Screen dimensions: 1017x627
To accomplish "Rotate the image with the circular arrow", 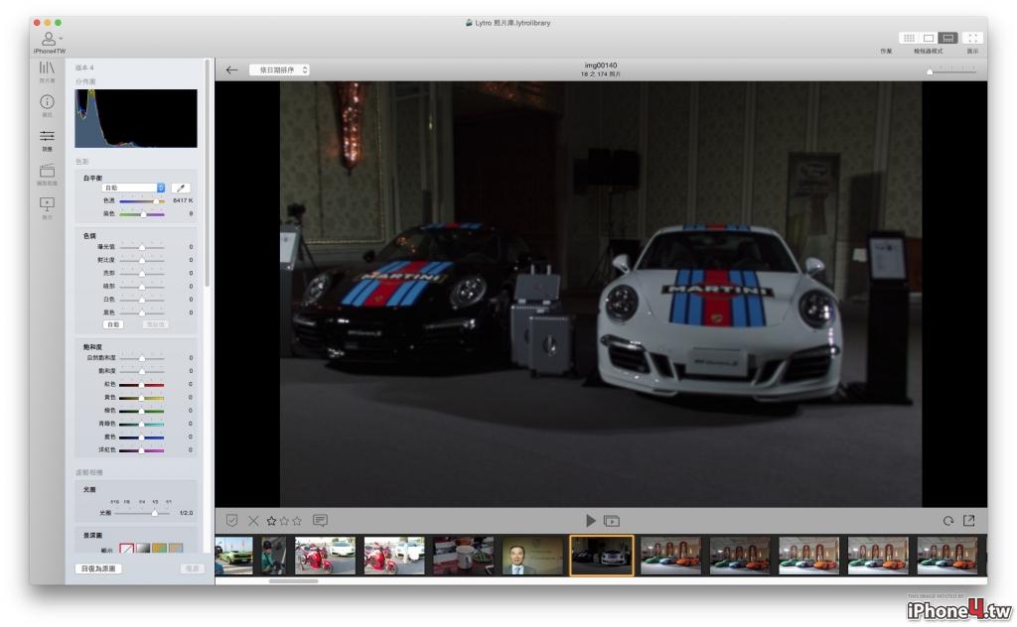I will (948, 521).
